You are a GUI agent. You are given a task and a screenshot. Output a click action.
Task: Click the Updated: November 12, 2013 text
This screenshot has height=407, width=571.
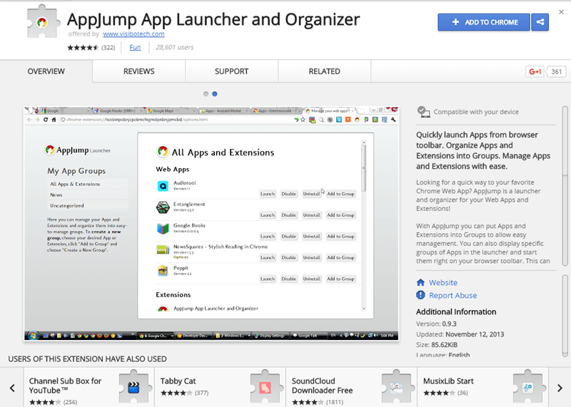point(460,334)
